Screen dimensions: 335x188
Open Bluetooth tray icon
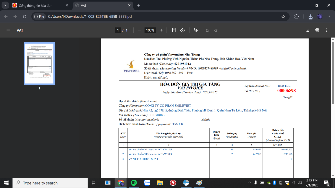(x=274, y=183)
